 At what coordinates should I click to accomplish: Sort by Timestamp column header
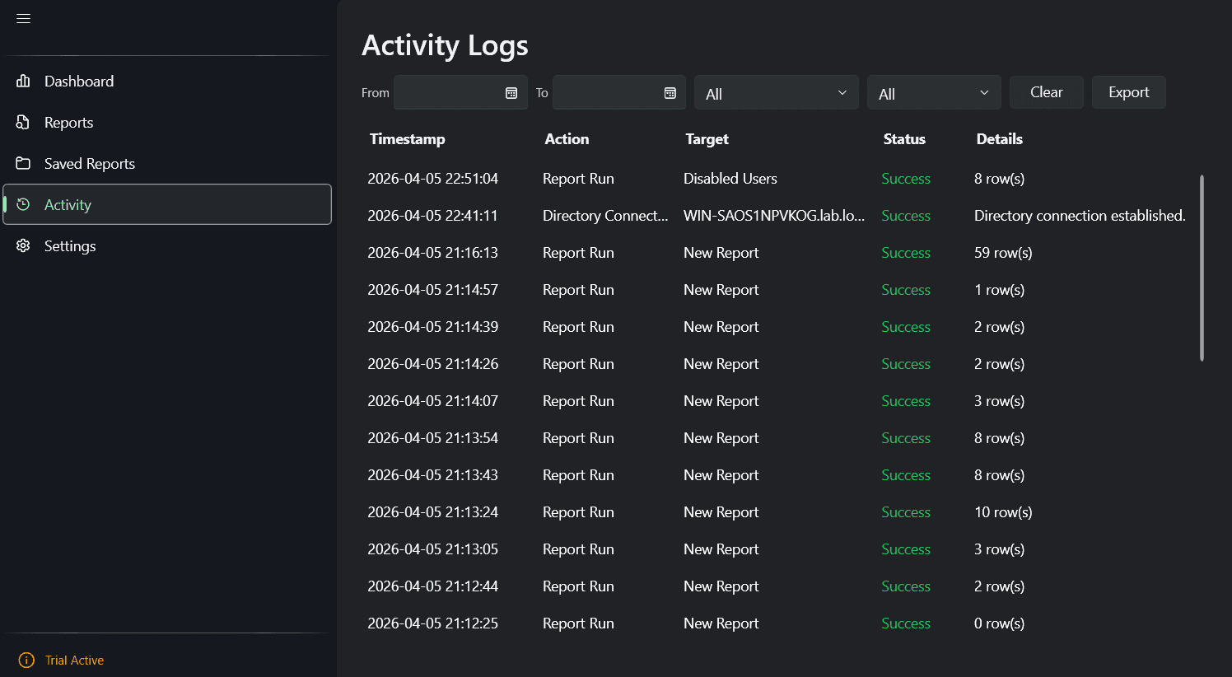[407, 138]
